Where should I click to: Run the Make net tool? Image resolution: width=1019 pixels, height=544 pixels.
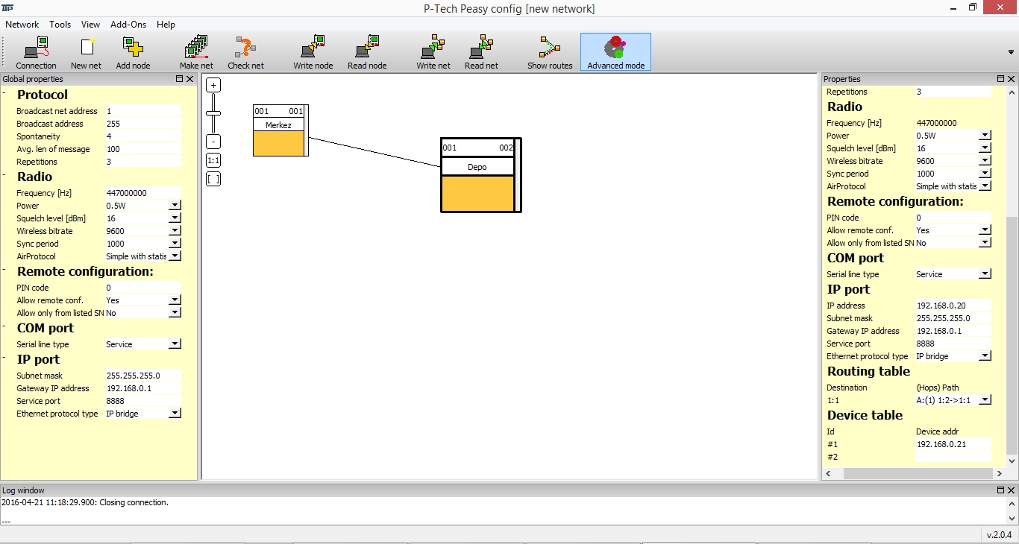pyautogui.click(x=196, y=52)
